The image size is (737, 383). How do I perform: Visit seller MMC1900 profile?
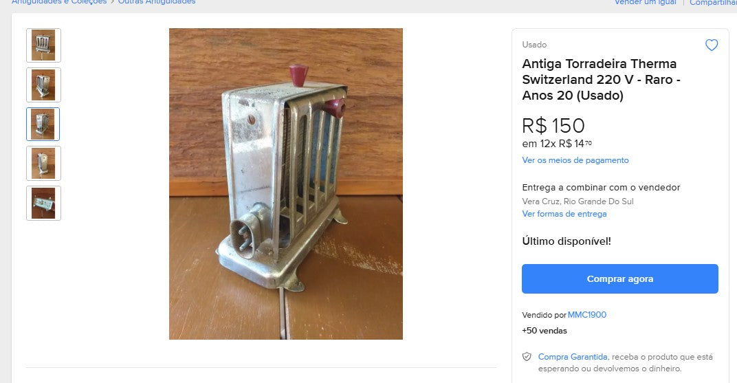click(x=587, y=315)
